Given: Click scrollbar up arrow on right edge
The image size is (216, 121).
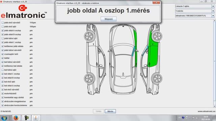Looking at the screenshot, I should coord(215,21).
